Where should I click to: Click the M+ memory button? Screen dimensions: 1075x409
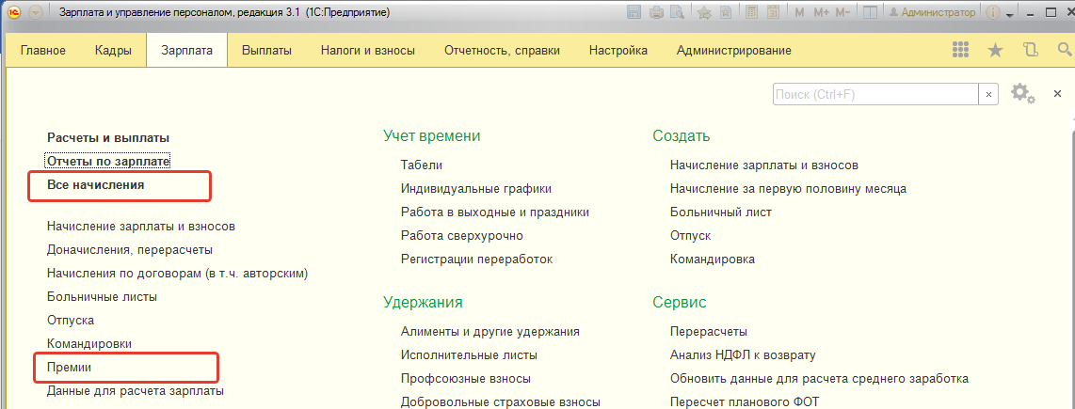[x=820, y=13]
